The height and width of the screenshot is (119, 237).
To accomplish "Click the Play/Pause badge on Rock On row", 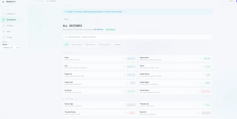I will pyautogui.click(x=206, y=113).
